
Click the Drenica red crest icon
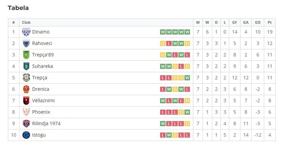[26, 89]
